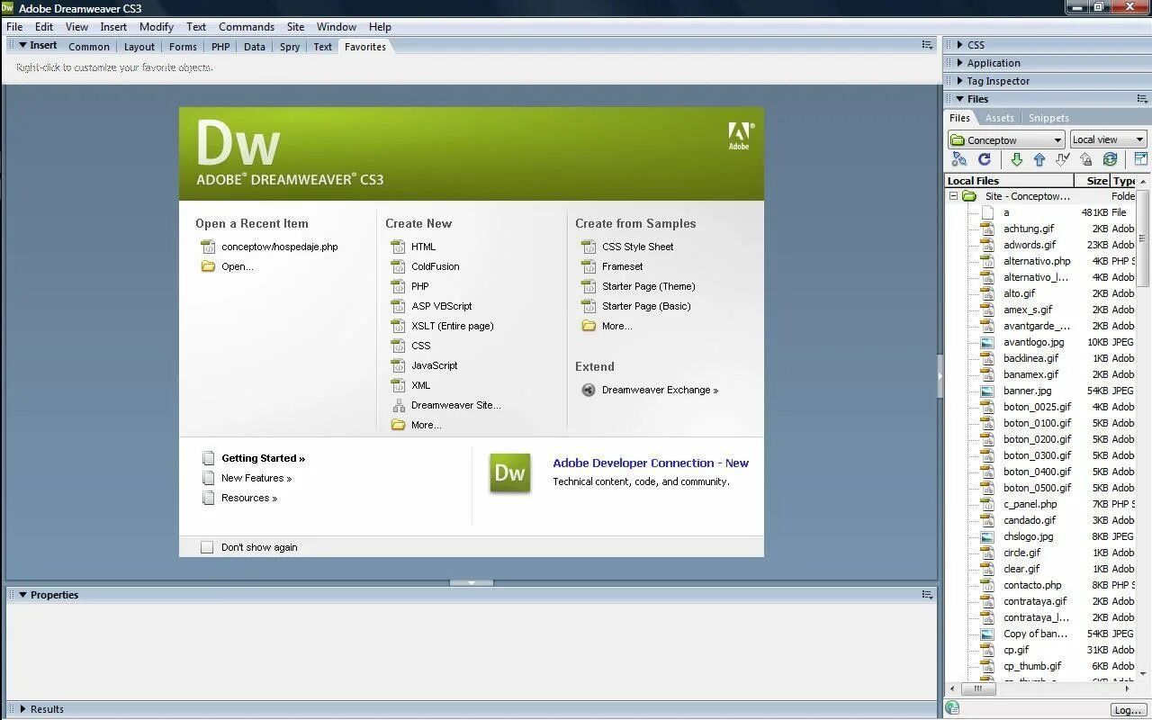Image resolution: width=1152 pixels, height=720 pixels.
Task: Open the Site menu
Action: [x=295, y=27]
